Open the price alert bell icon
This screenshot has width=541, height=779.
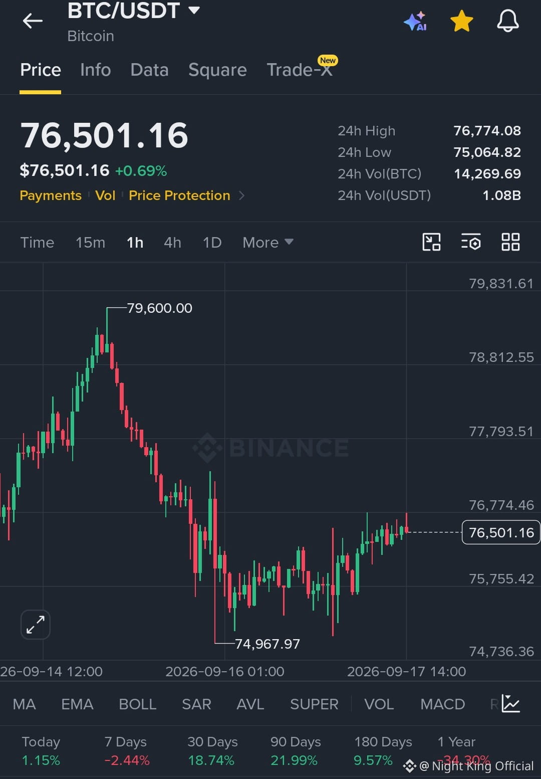507,21
